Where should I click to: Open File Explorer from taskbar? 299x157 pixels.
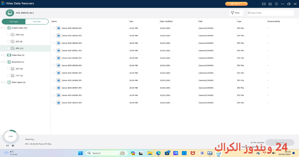[150, 153]
